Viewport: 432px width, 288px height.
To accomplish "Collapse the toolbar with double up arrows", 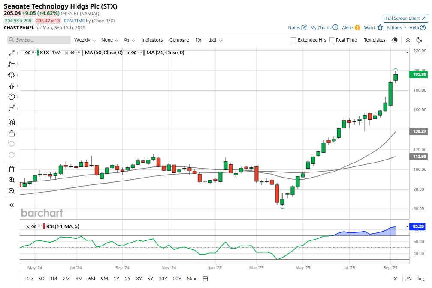I will tap(408, 40).
